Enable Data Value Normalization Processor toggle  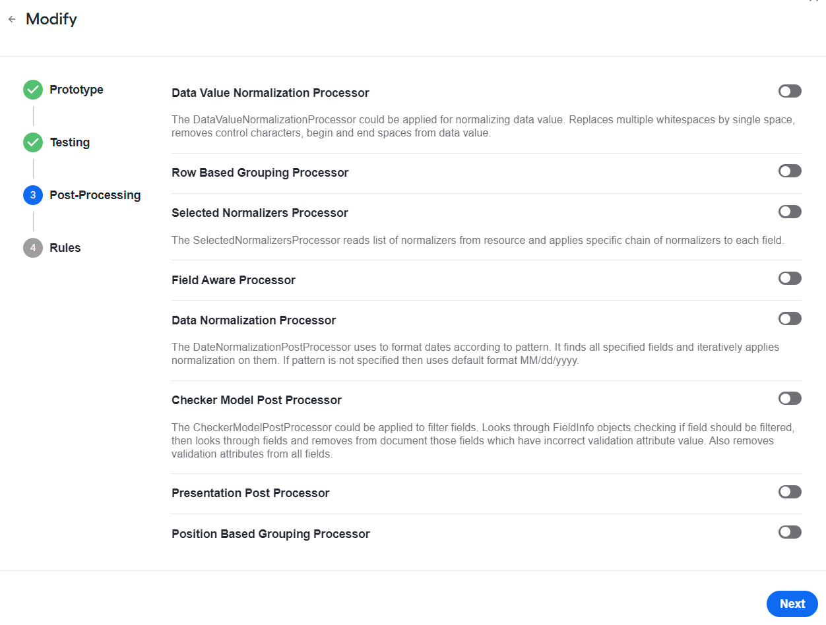coord(790,91)
